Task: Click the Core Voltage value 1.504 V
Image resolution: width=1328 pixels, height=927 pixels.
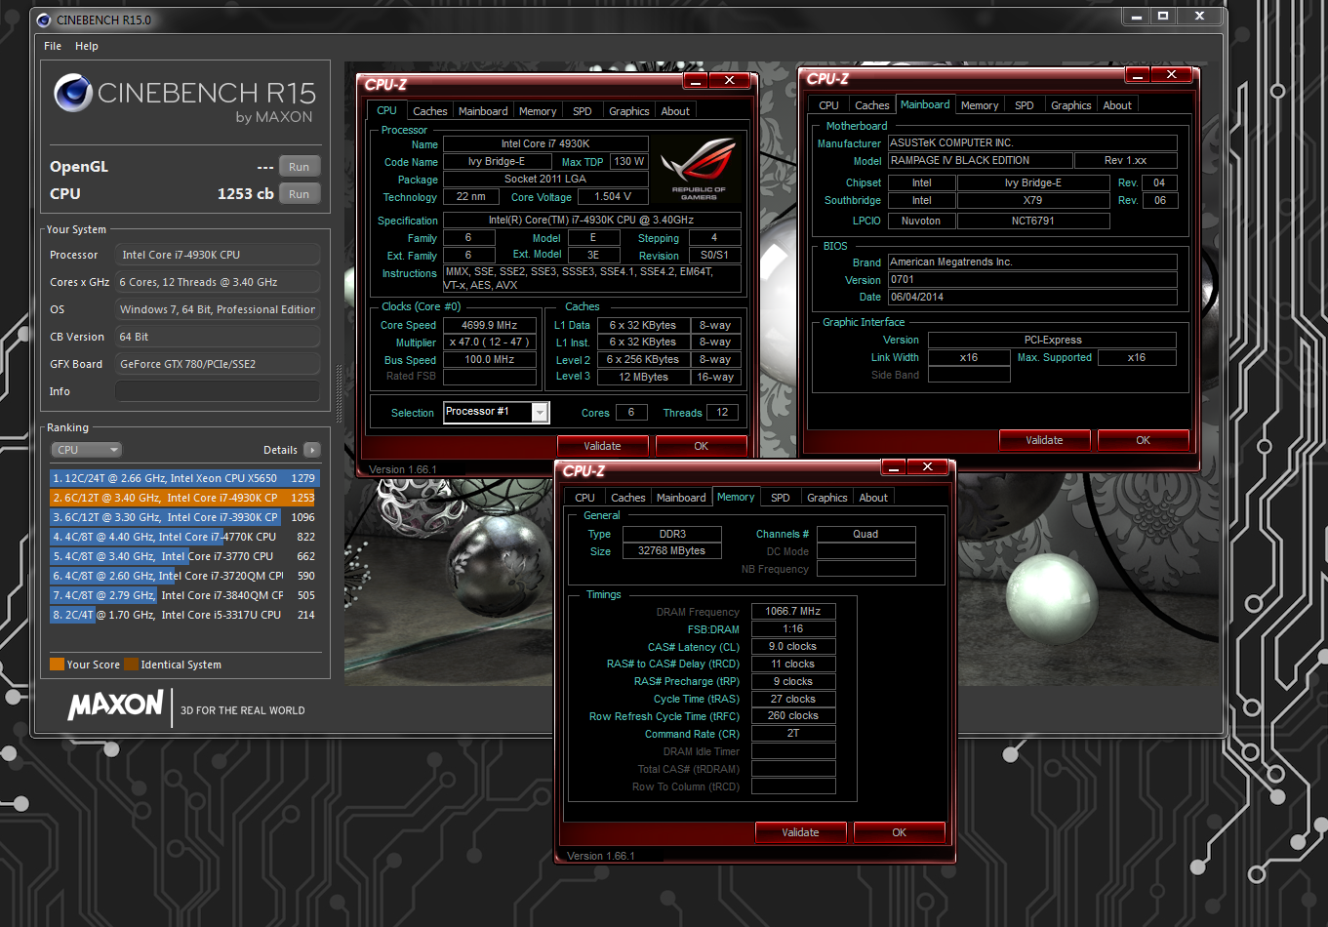Action: [x=613, y=196]
